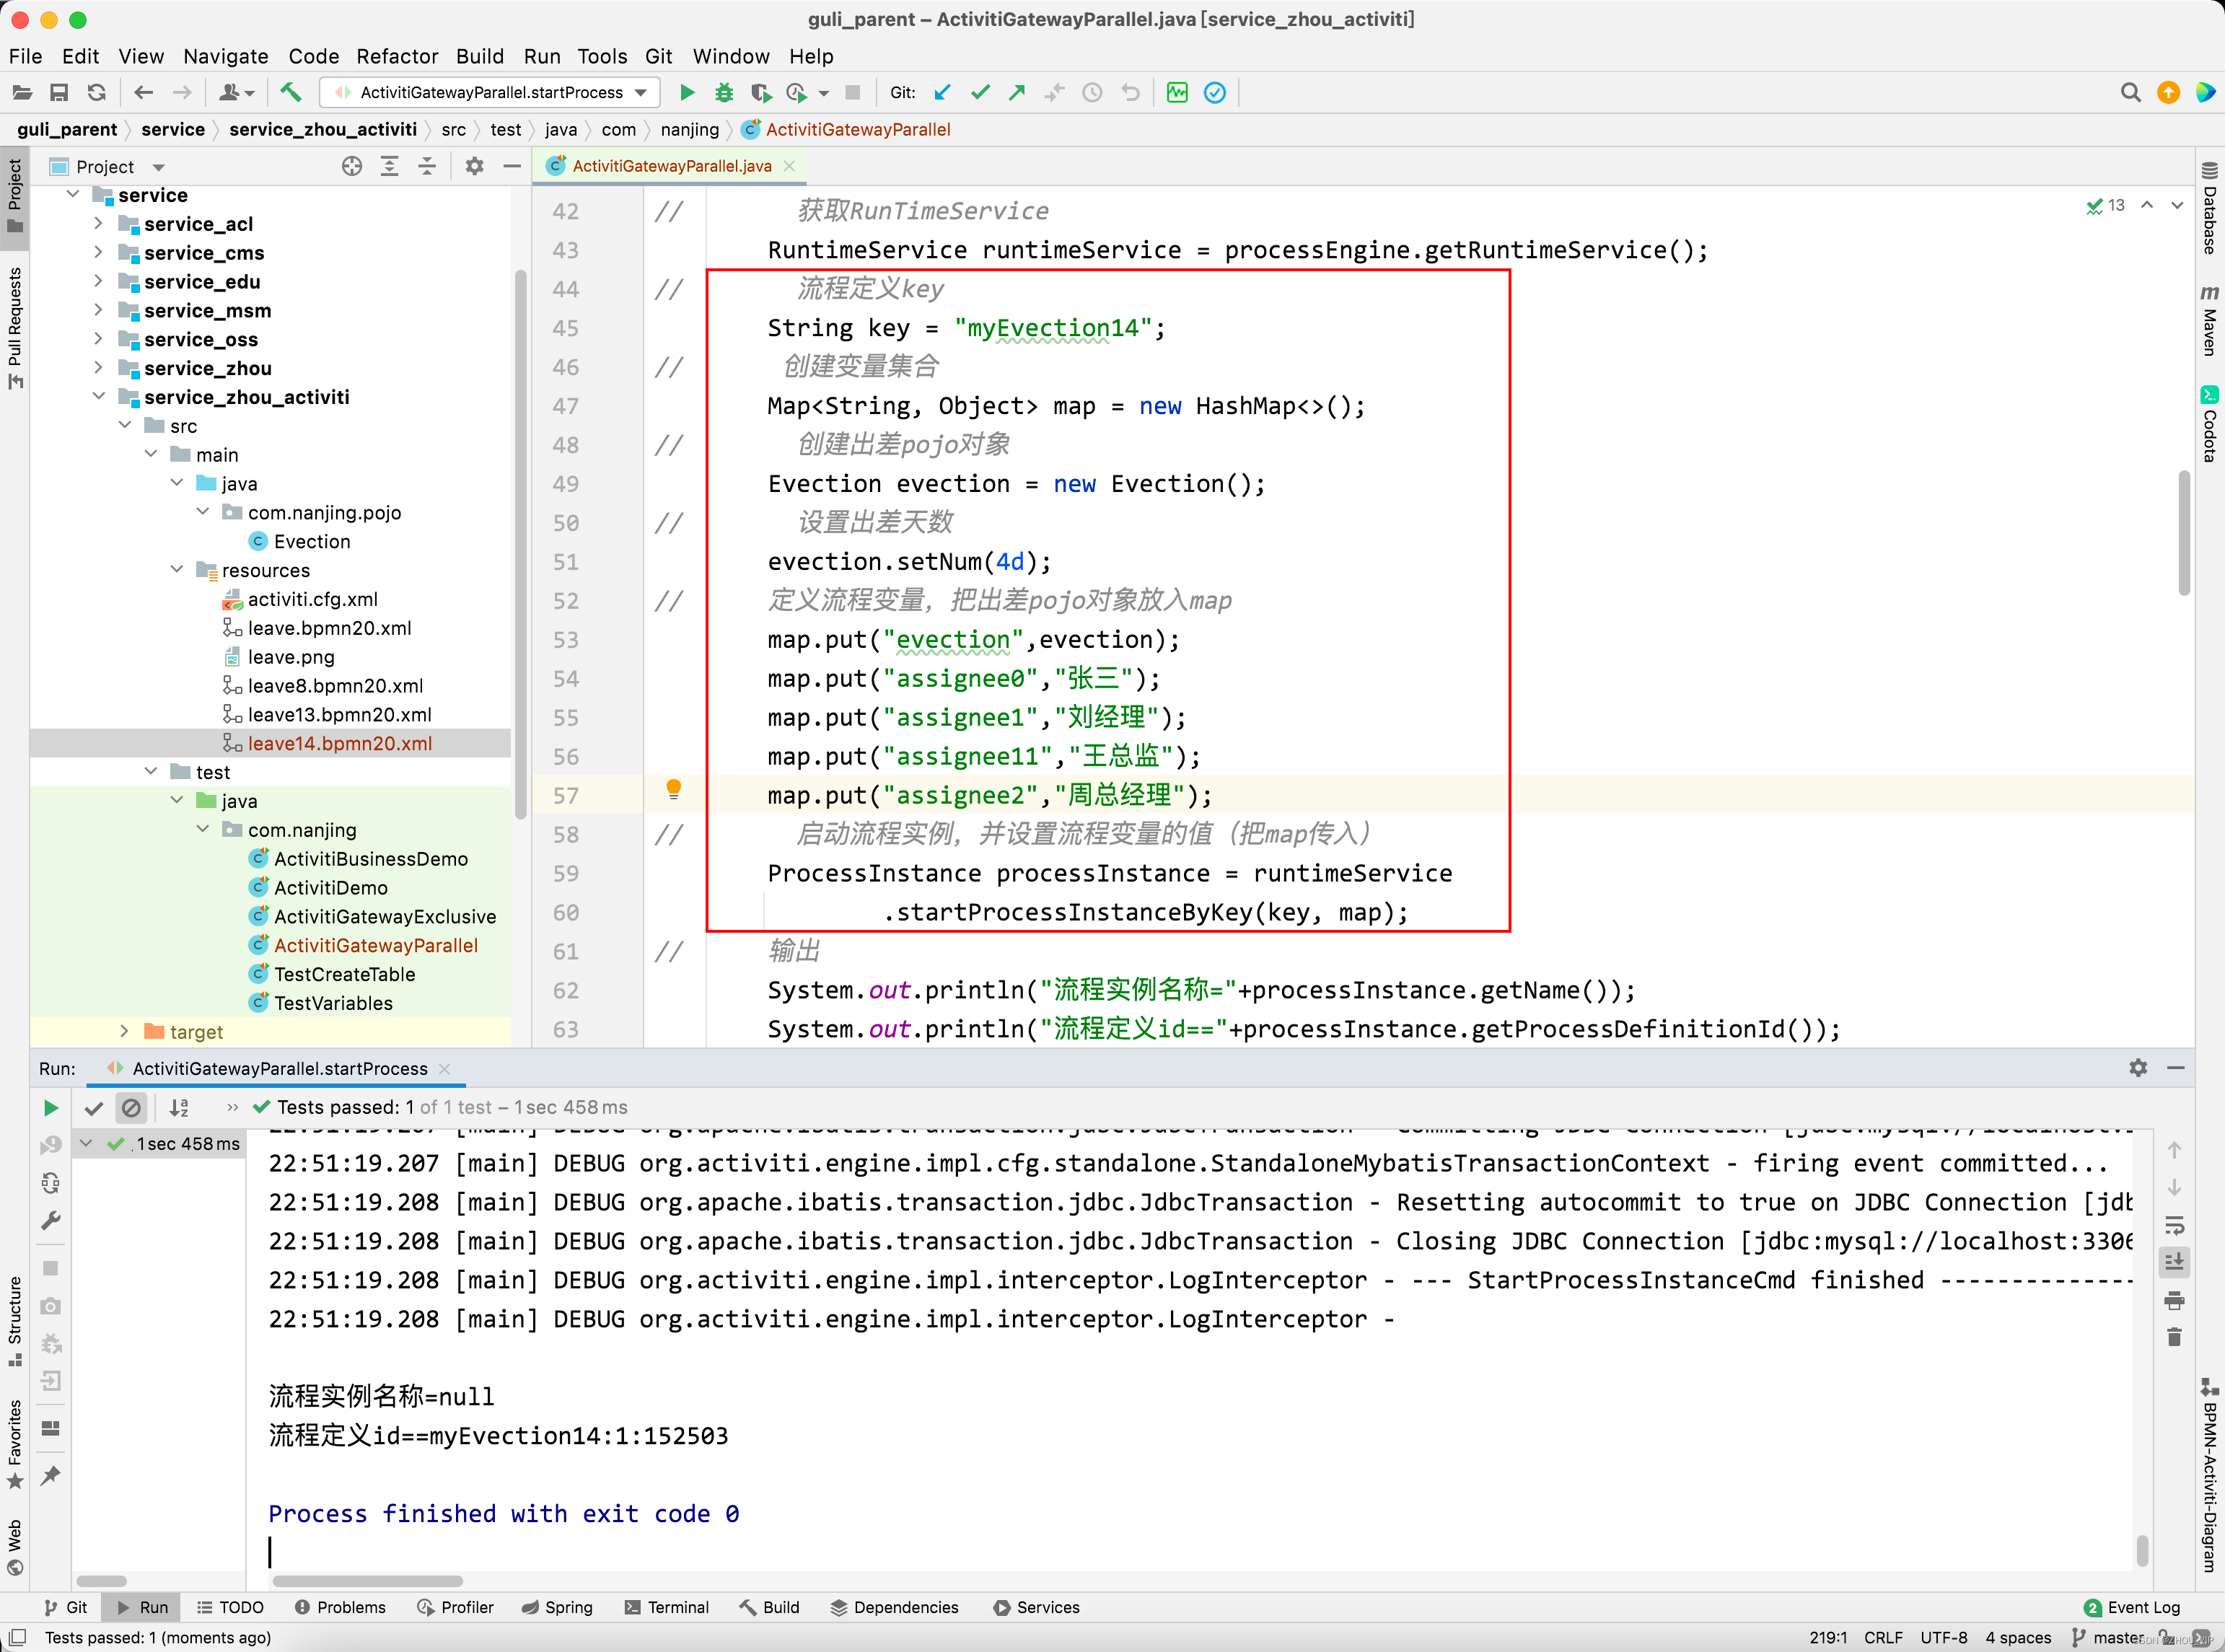This screenshot has height=1652, width=2225.
Task: Open the Event Log
Action: (x=2132, y=1607)
